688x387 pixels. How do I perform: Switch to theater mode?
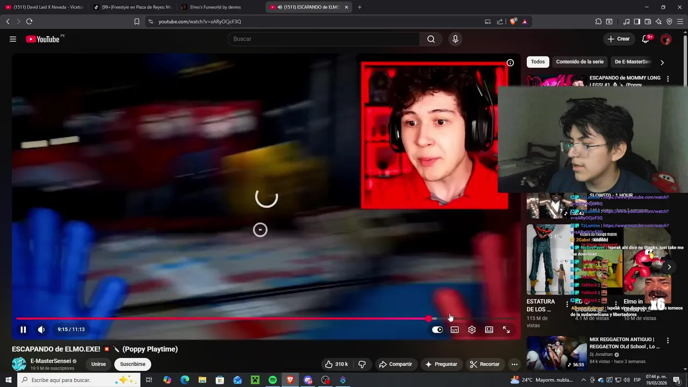tap(489, 329)
